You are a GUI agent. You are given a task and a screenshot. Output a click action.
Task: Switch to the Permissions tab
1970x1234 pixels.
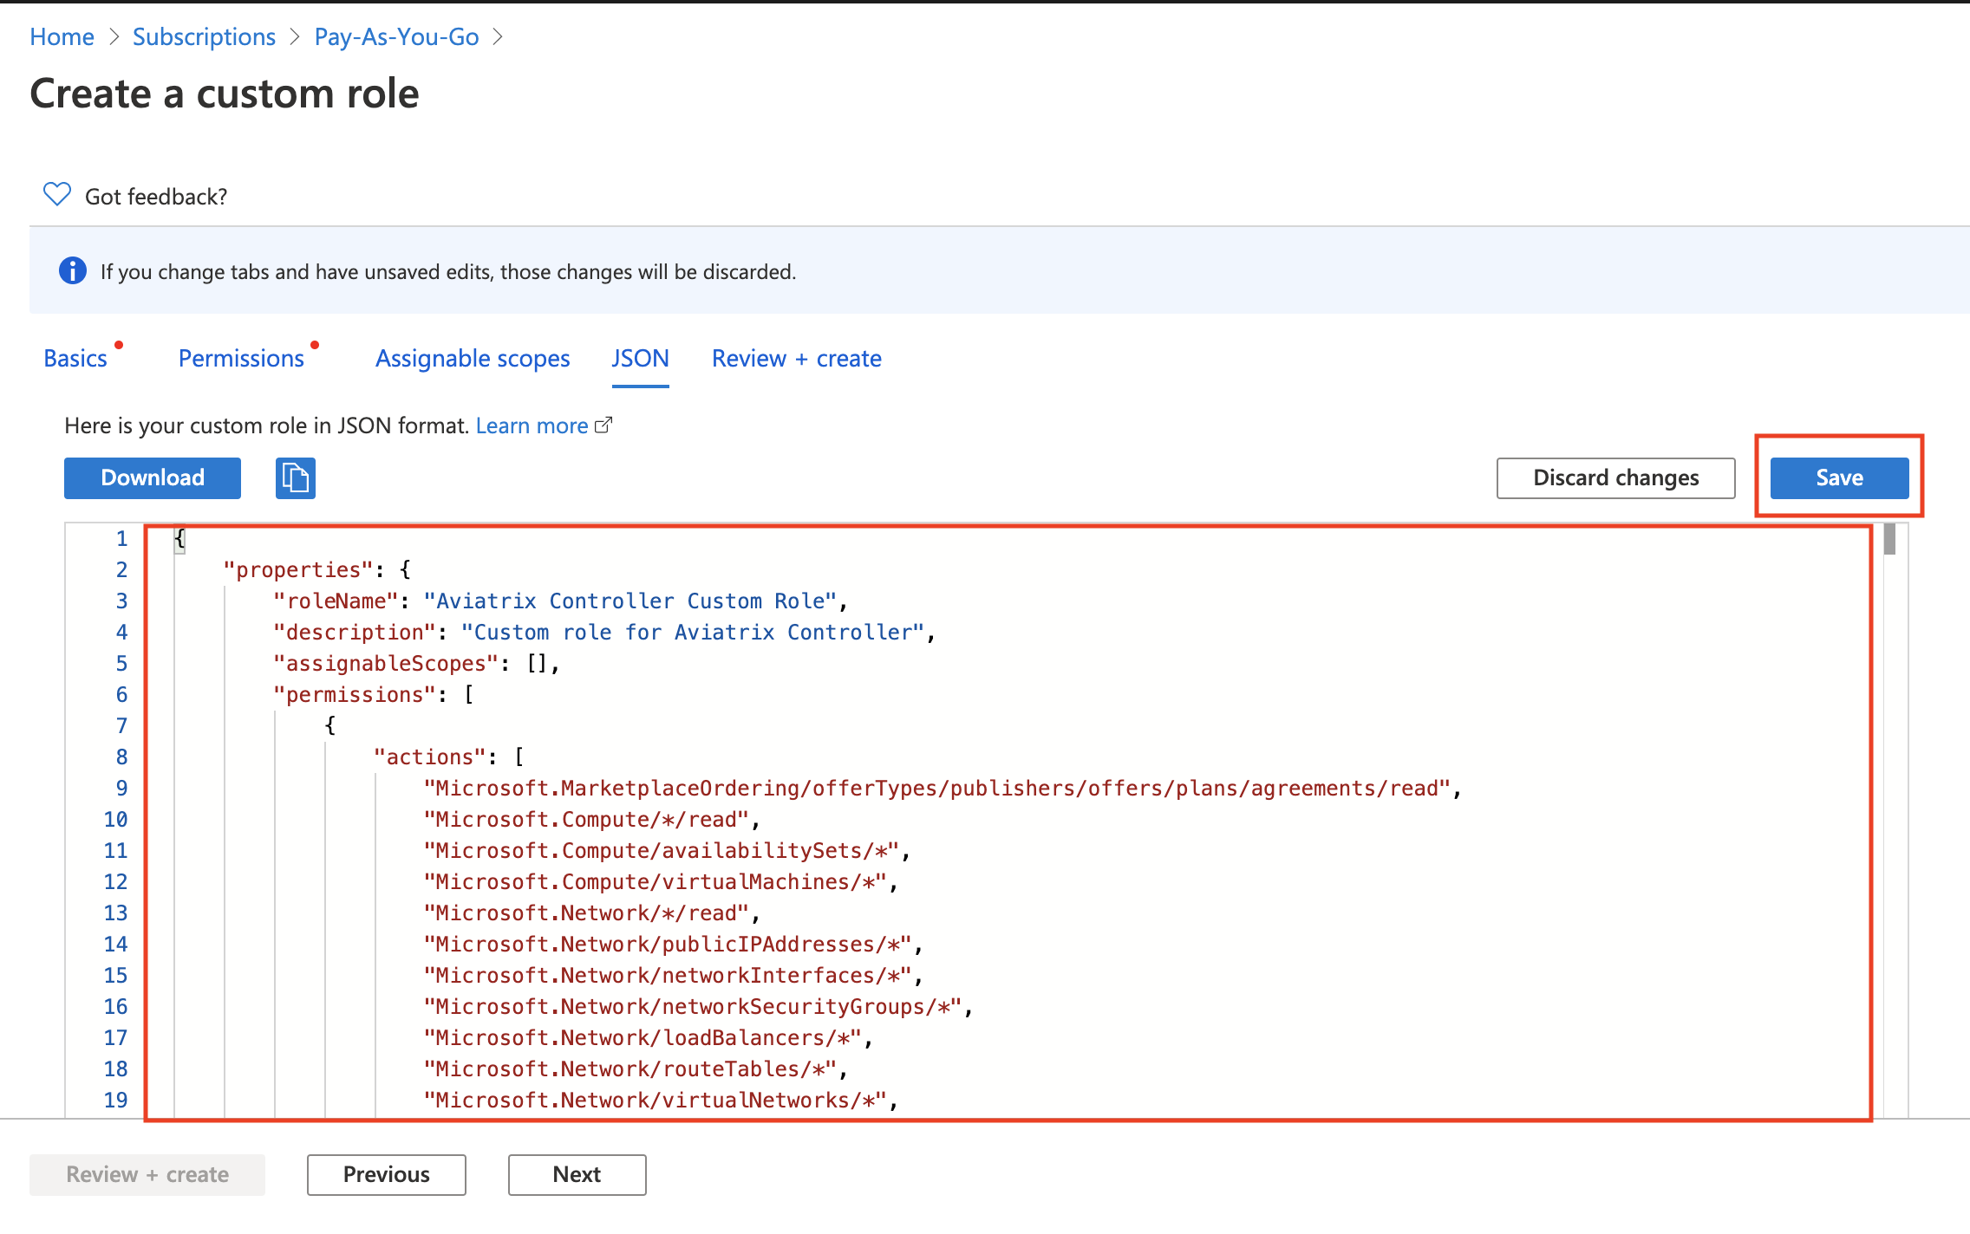coord(241,358)
